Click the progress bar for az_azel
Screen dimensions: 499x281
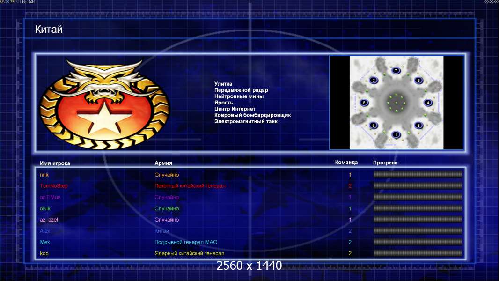tap(418, 219)
